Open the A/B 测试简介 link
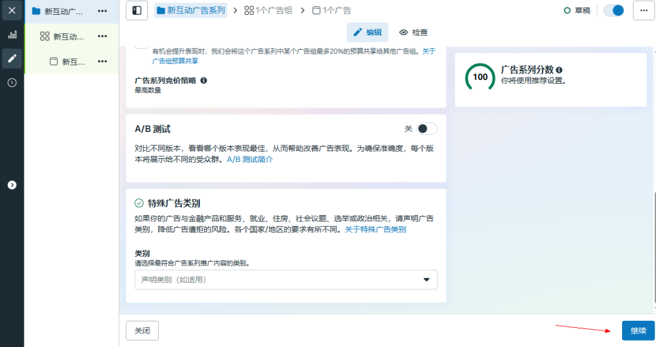The image size is (656, 347). pos(250,159)
